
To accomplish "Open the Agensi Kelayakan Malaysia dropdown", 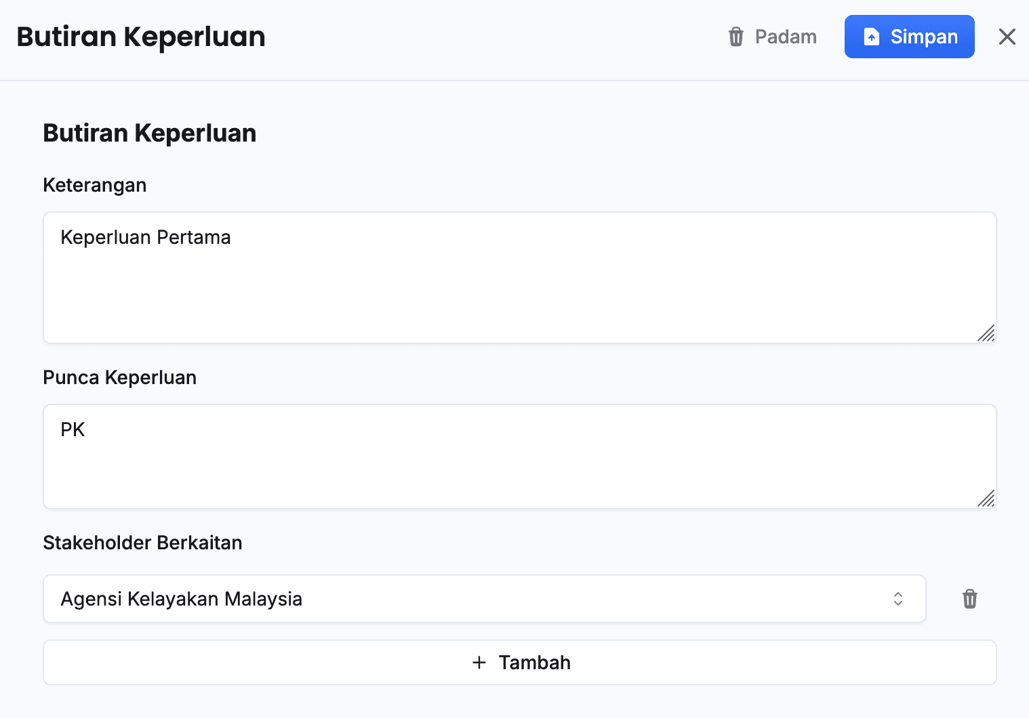I will pos(475,599).
